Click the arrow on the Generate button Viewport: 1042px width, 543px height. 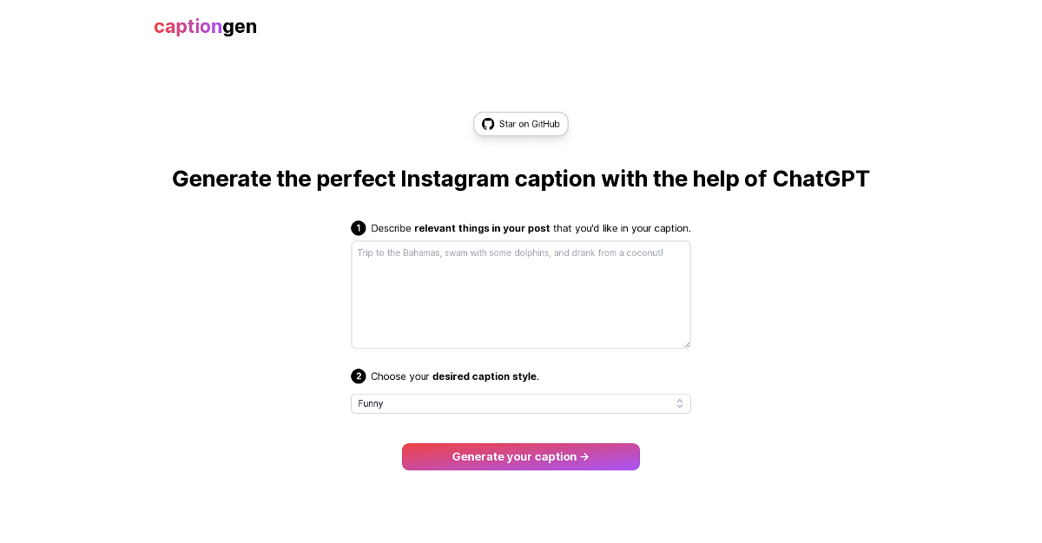pos(584,457)
